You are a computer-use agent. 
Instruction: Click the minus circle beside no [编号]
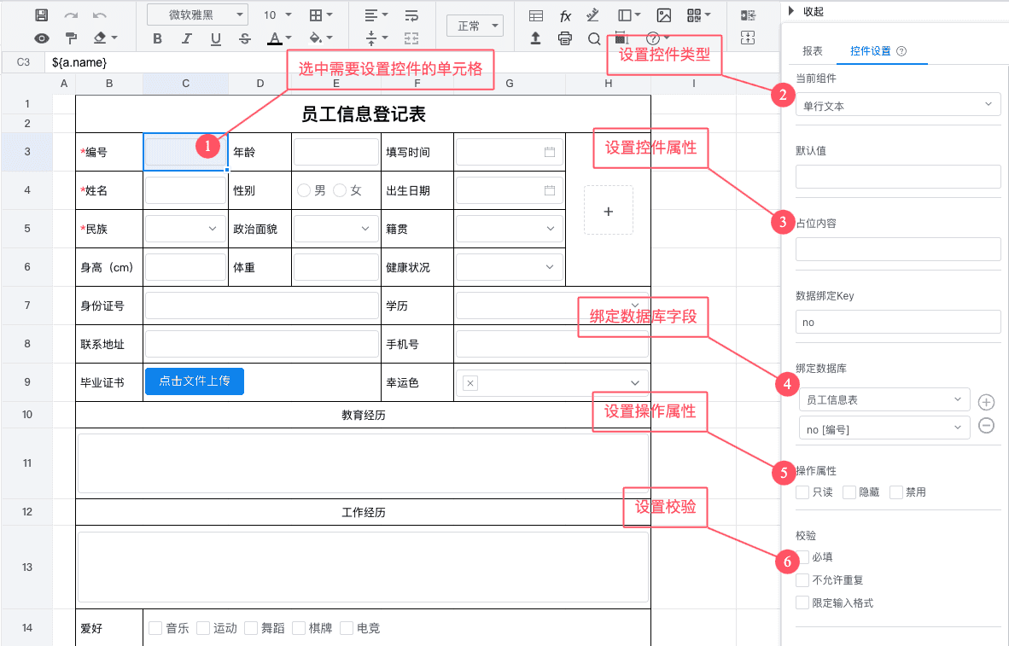pos(986,425)
